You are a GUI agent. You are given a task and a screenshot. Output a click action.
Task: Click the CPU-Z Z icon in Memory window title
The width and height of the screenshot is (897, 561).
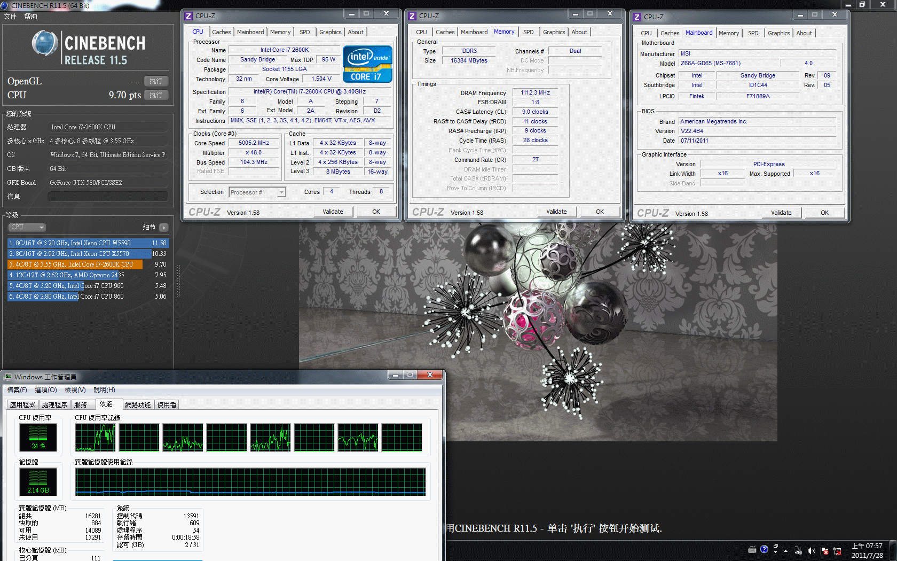pos(412,16)
